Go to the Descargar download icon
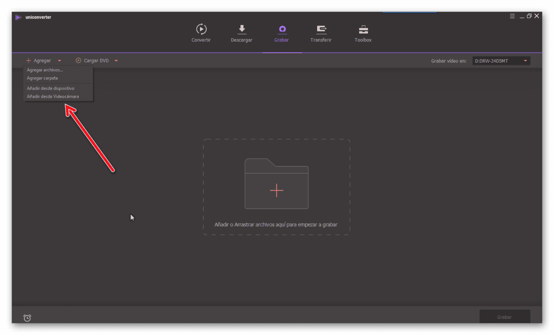 (x=241, y=29)
